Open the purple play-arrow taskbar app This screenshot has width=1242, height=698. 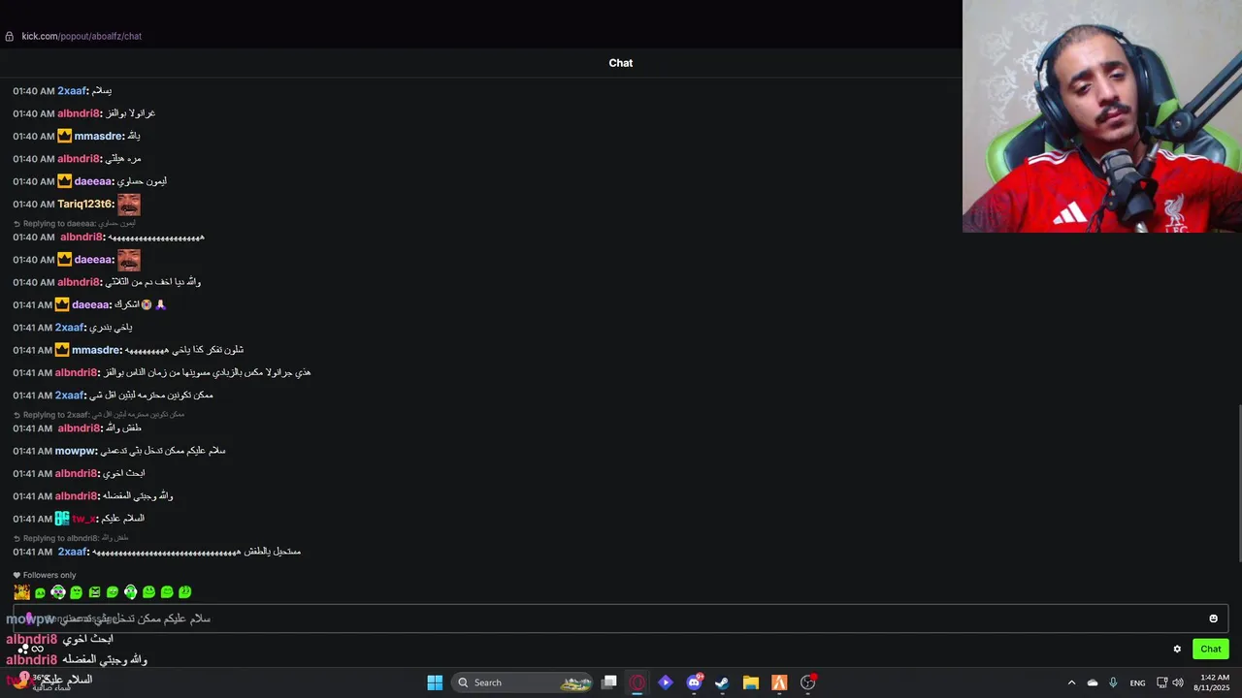coord(666,682)
